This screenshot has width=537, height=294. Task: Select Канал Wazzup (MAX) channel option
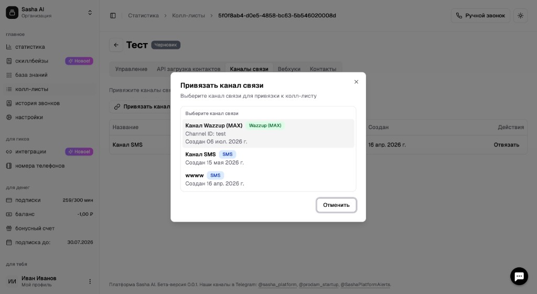click(x=268, y=134)
